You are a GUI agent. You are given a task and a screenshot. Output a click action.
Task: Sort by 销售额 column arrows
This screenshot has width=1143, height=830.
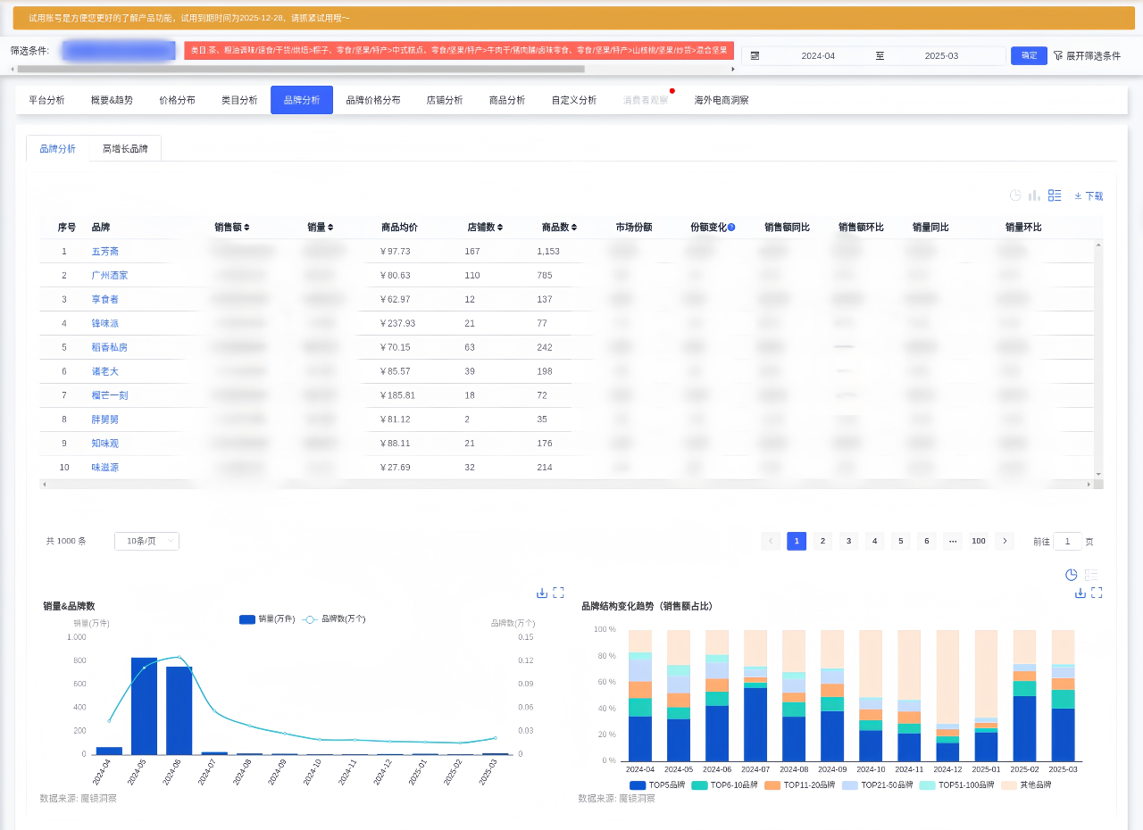[246, 228]
